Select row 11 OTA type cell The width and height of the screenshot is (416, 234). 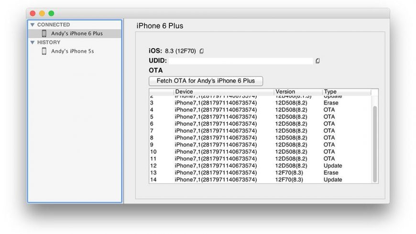click(329, 159)
